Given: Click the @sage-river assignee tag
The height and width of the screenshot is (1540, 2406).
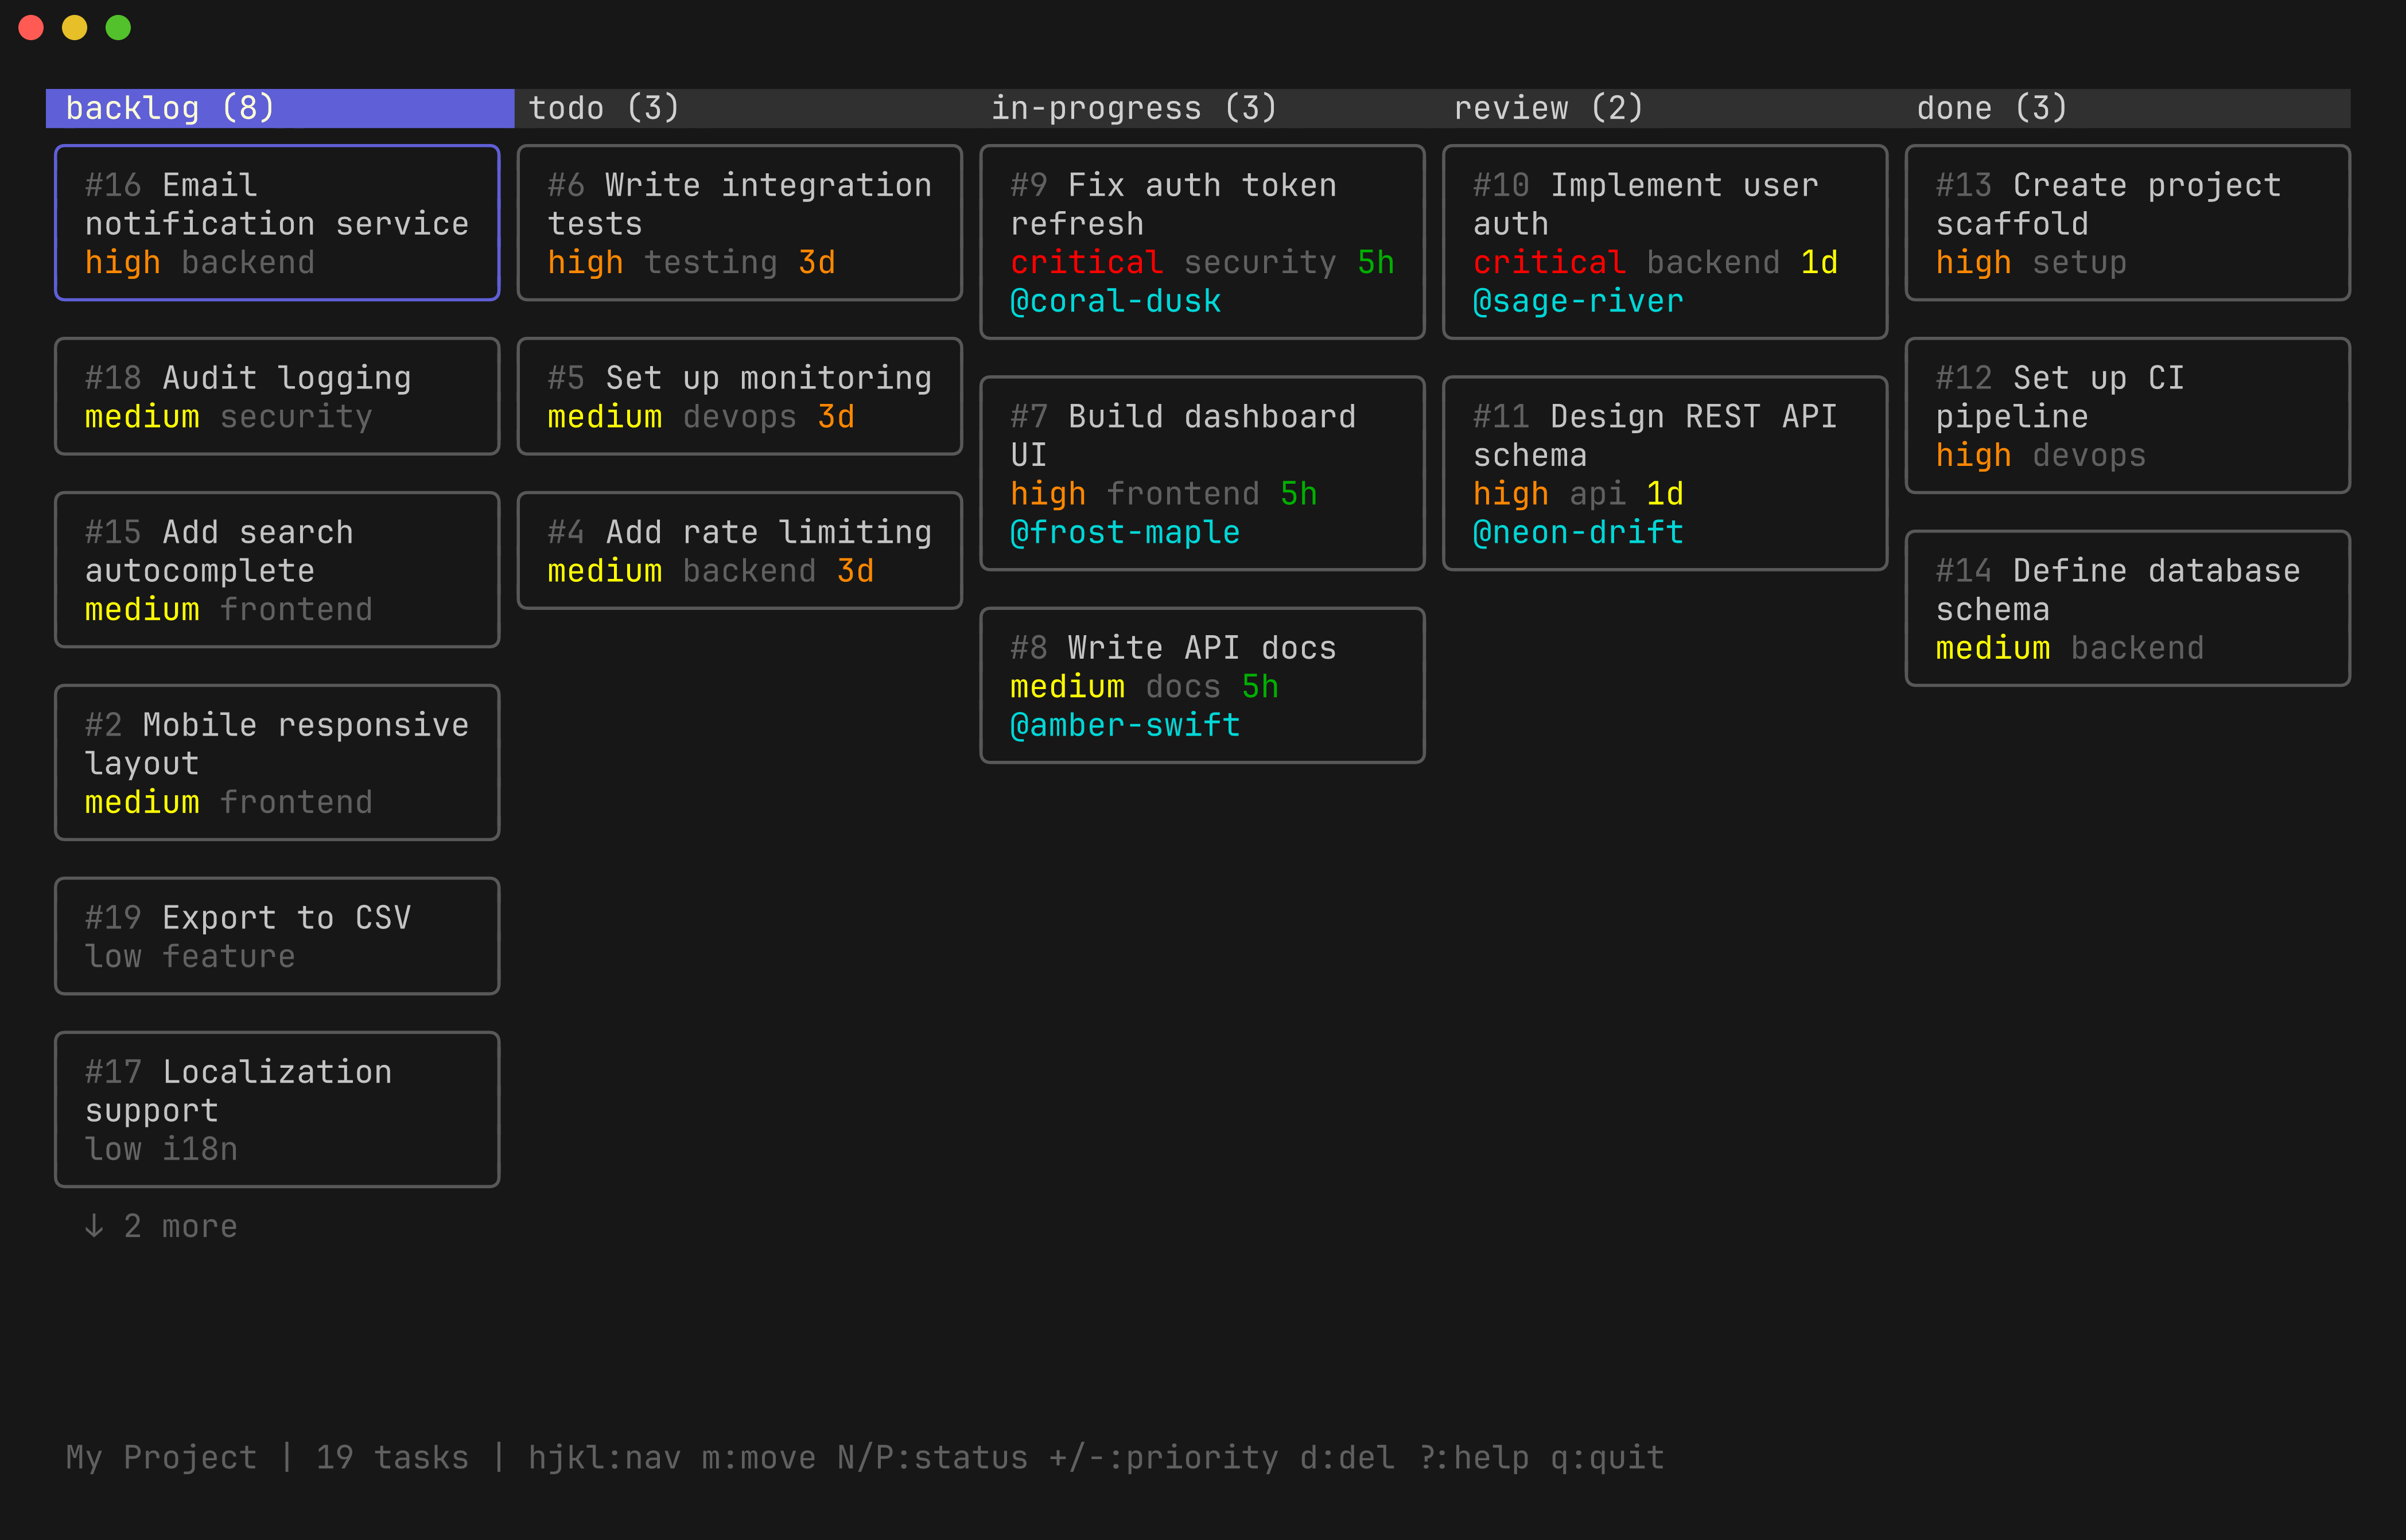Looking at the screenshot, I should pyautogui.click(x=1578, y=300).
